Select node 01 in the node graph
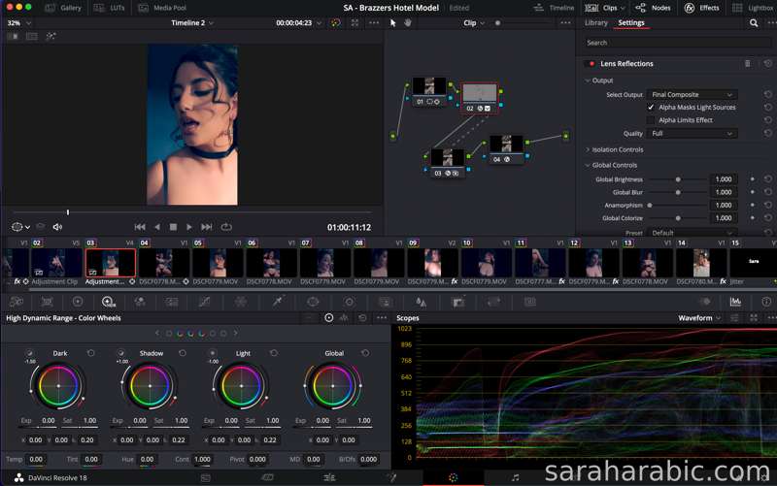 [x=429, y=92]
